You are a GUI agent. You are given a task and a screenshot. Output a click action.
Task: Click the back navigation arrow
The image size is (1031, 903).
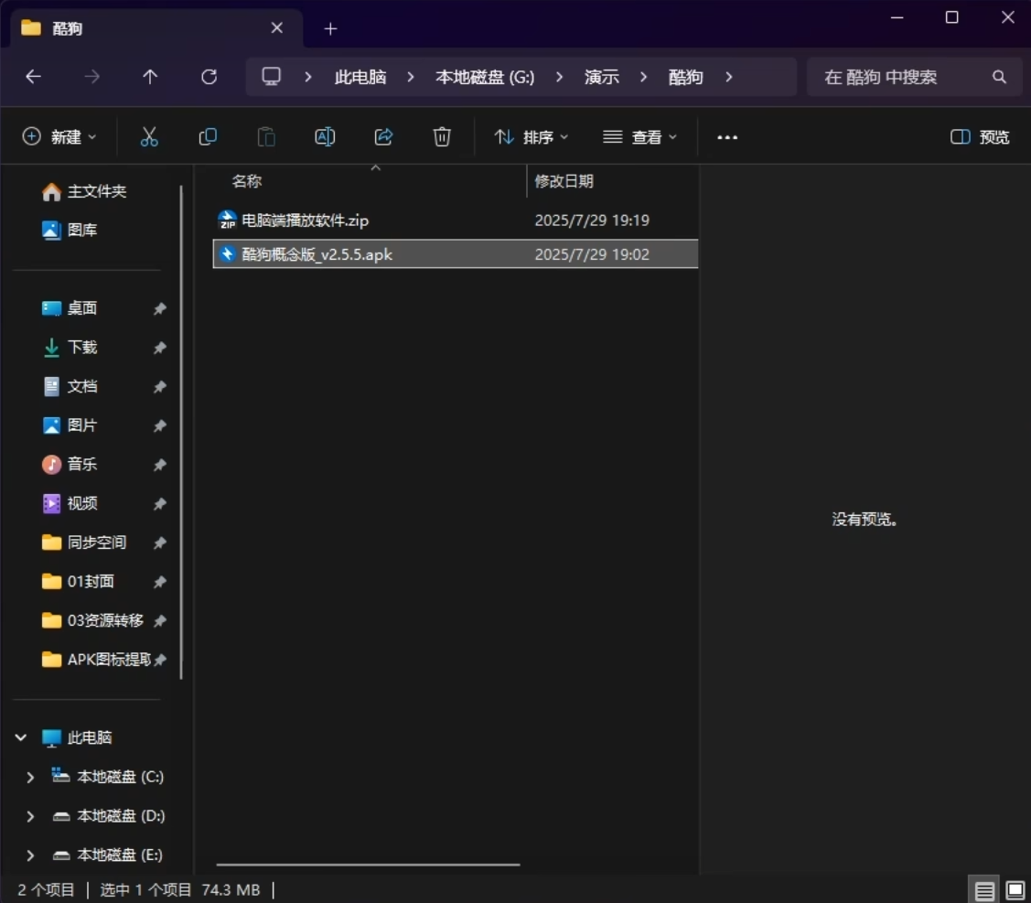(x=33, y=77)
